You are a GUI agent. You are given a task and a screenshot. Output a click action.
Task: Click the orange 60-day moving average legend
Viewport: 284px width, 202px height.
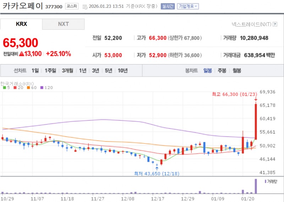tap(32, 88)
